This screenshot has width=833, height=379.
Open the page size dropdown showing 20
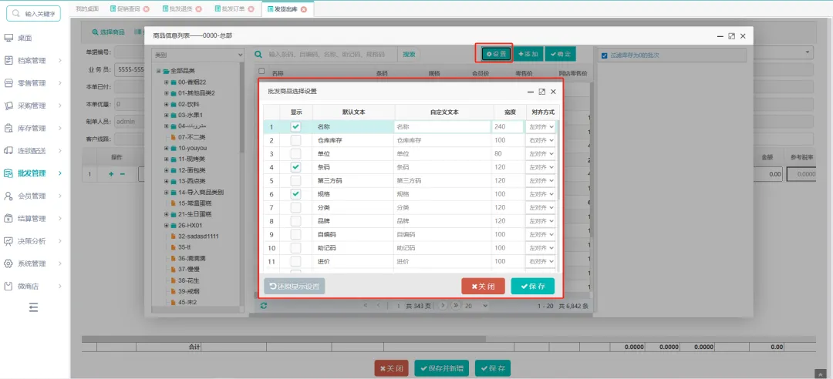[476, 306]
